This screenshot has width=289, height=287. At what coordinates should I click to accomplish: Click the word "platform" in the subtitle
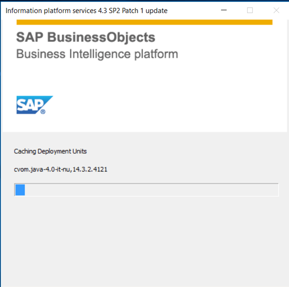pos(156,54)
